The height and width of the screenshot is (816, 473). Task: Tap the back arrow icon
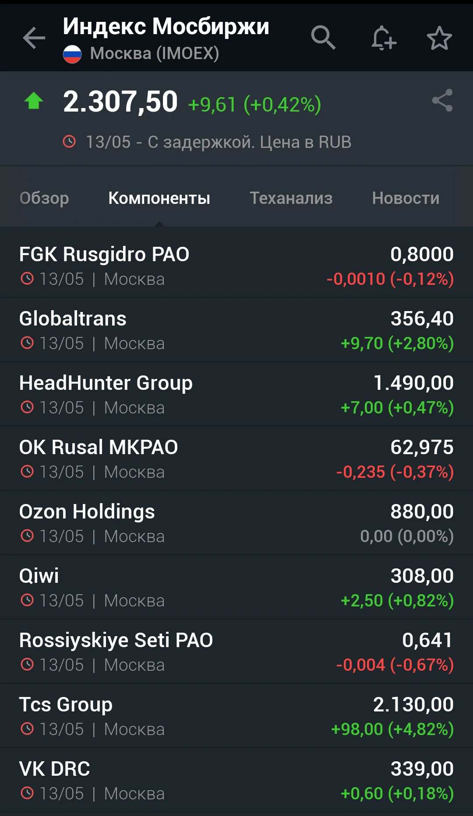pos(34,38)
